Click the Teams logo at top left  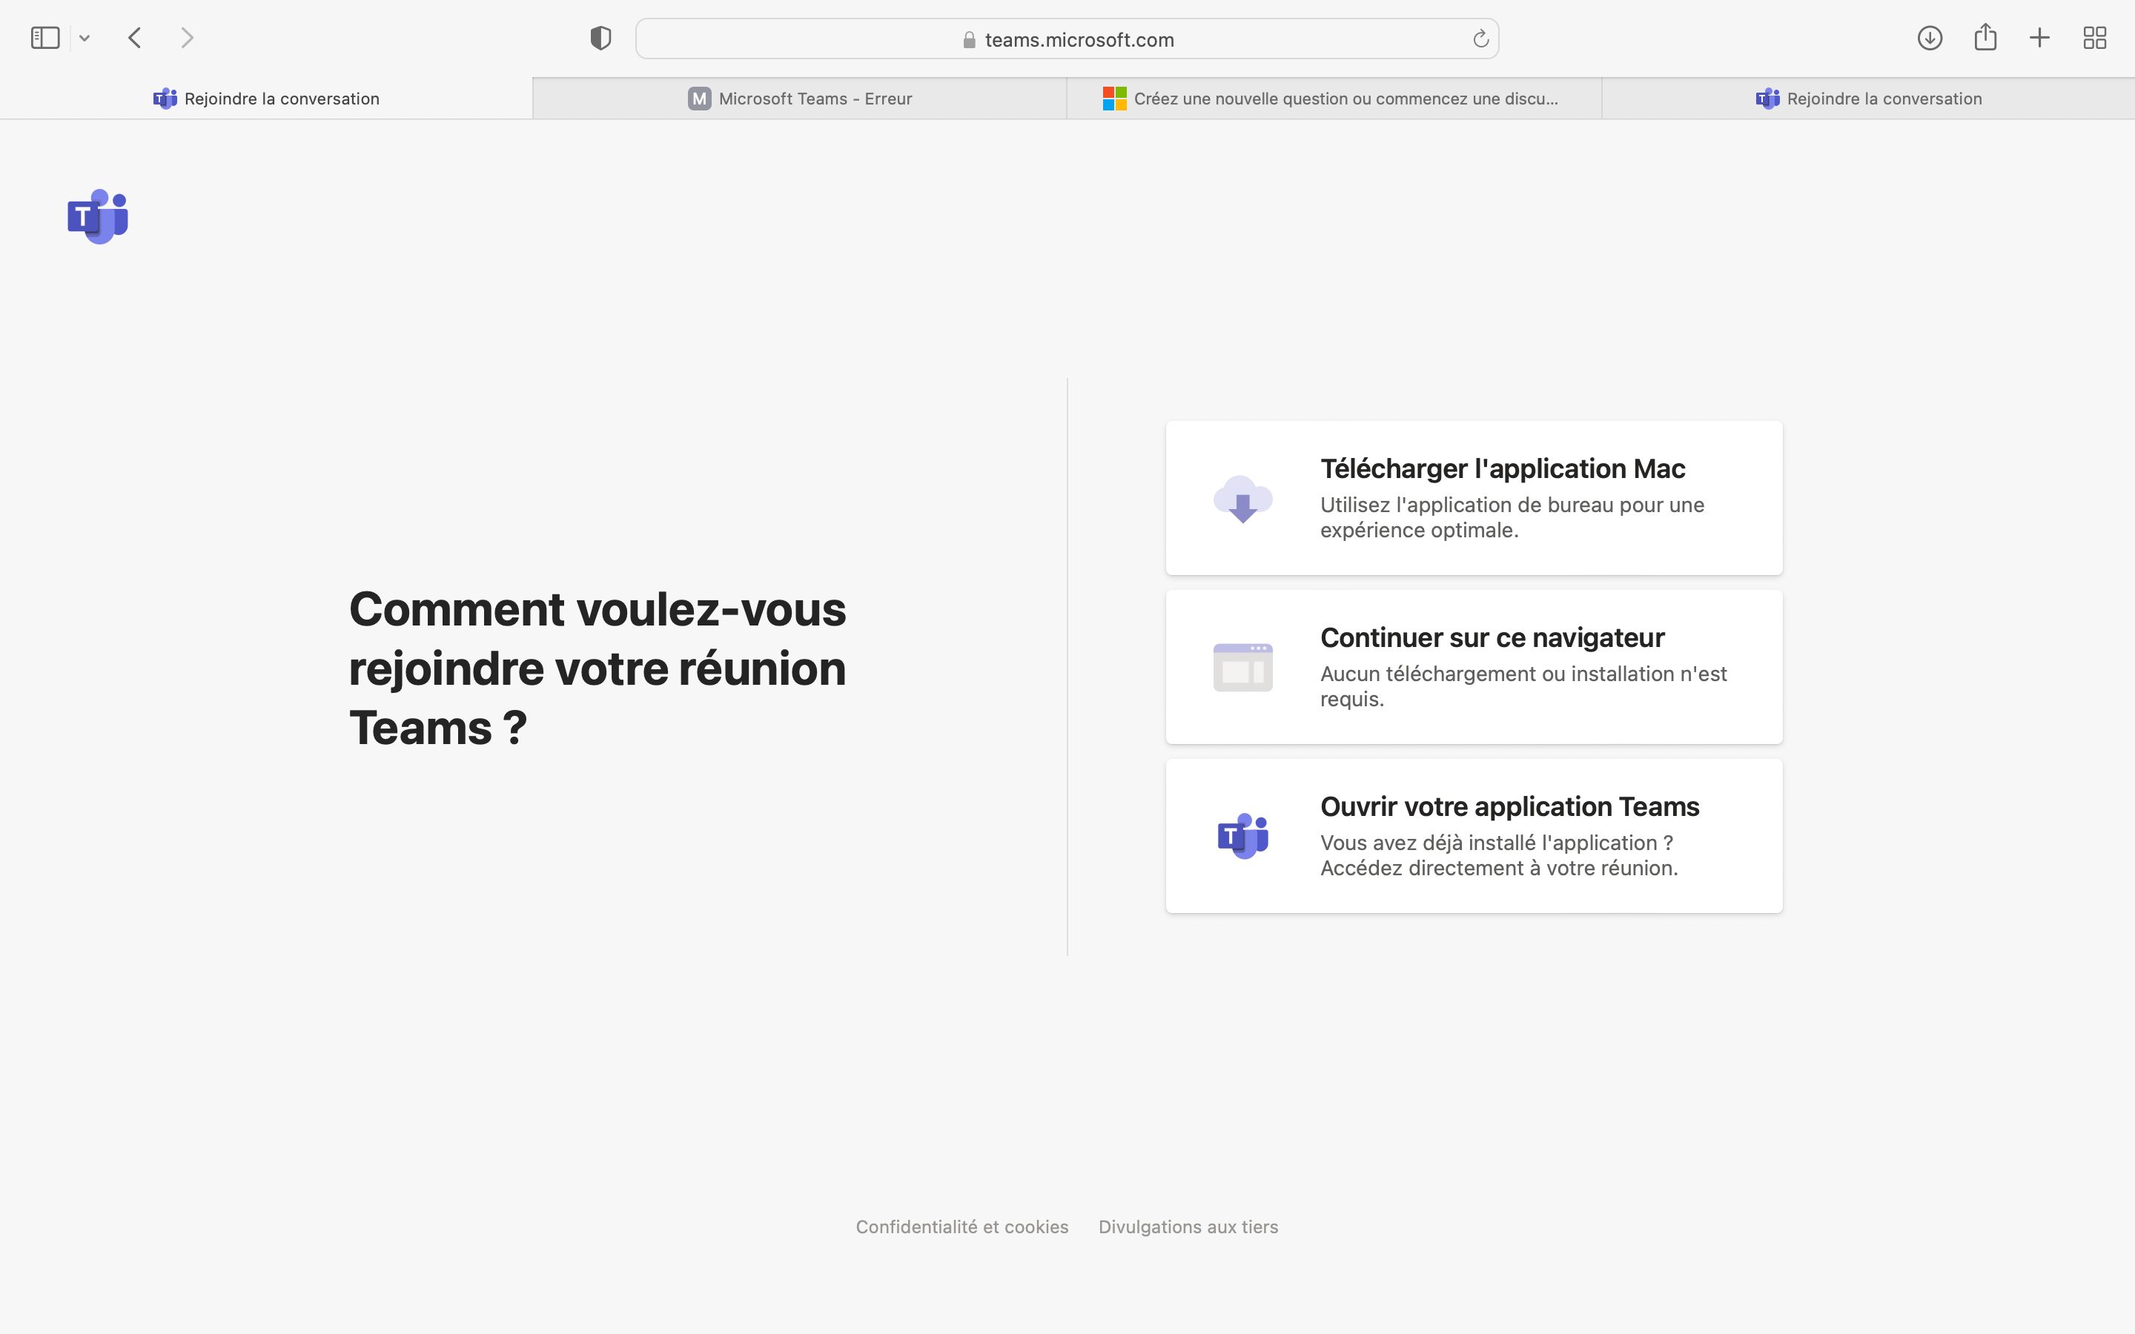(x=98, y=216)
